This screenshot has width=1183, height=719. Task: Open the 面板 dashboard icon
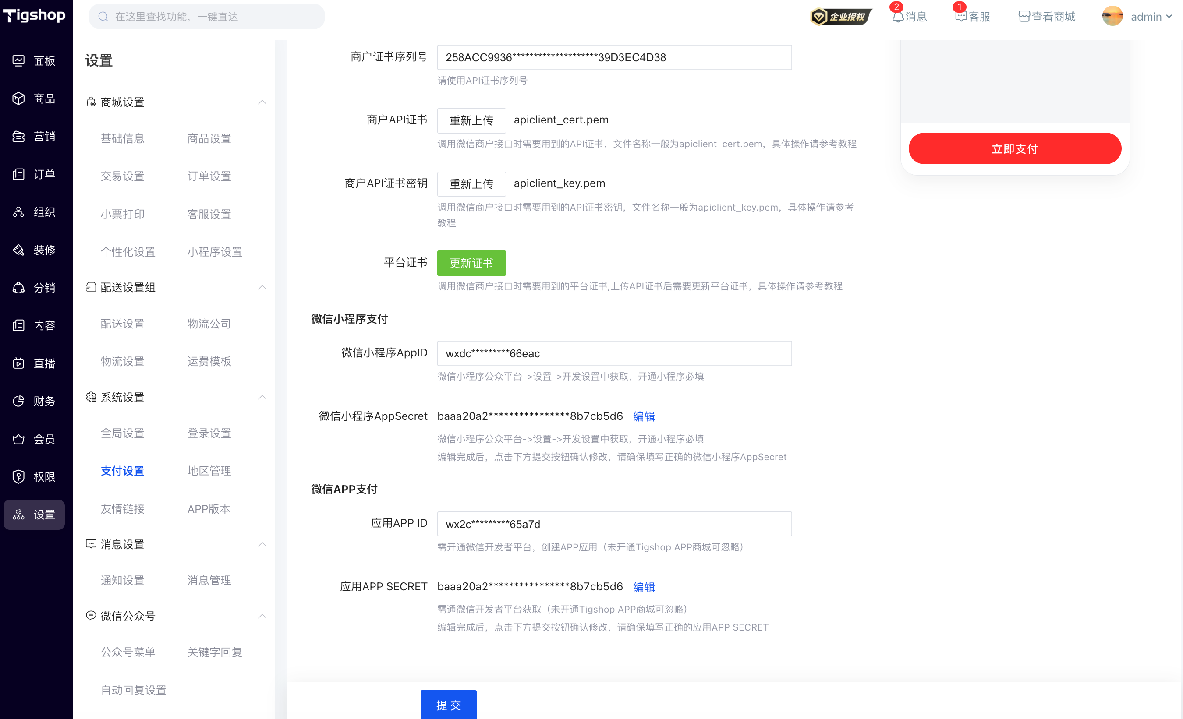(x=18, y=61)
